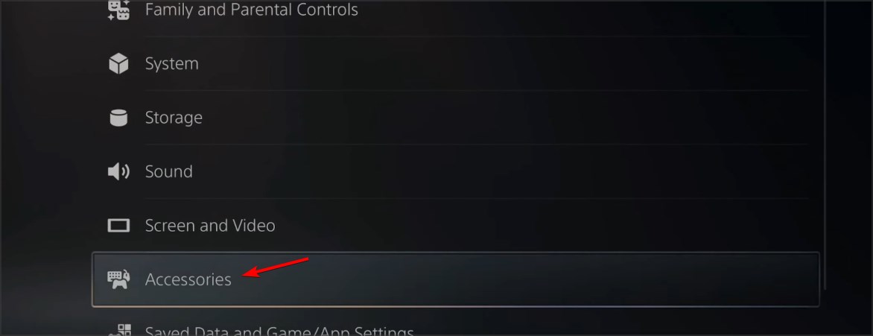Click the Family and Parental Controls icon
This screenshot has height=336, width=873.
pos(118,10)
